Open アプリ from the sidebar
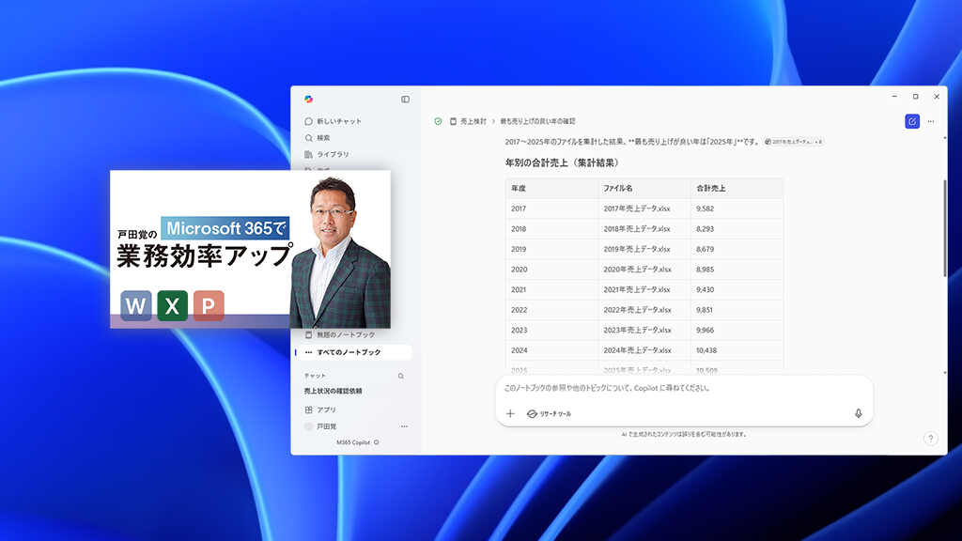The height and width of the screenshot is (541, 962). point(327,410)
